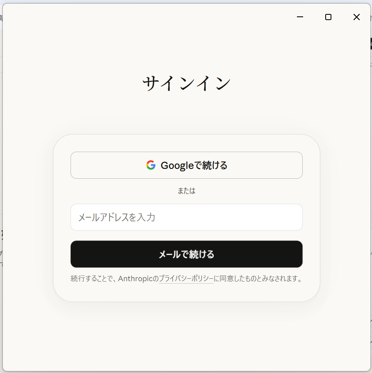
Task: Minimize the sign-in window
Action: click(x=300, y=17)
